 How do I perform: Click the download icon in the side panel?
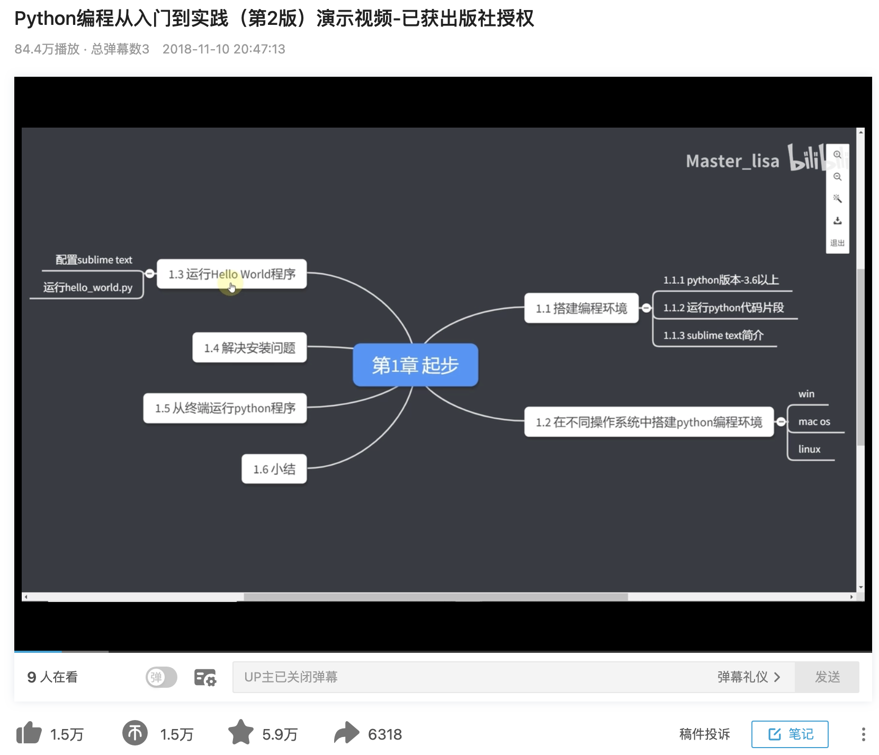pyautogui.click(x=838, y=220)
